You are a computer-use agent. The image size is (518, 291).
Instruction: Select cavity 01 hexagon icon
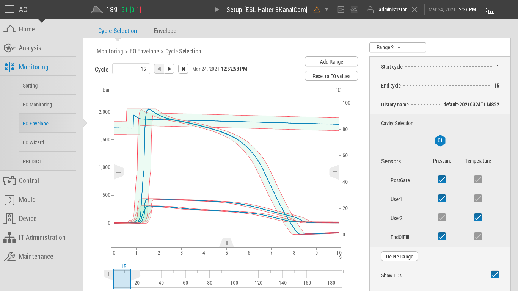click(440, 141)
